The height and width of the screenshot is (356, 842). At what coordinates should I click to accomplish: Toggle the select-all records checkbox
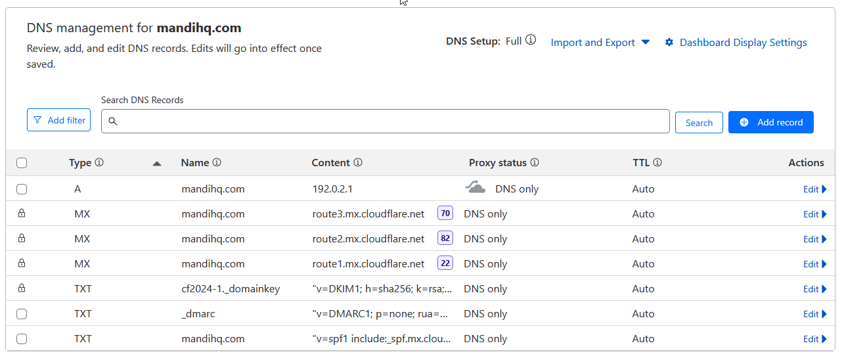coord(22,163)
